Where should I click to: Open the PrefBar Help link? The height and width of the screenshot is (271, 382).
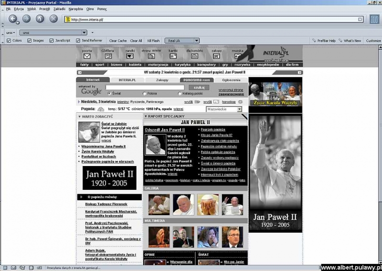(324, 41)
